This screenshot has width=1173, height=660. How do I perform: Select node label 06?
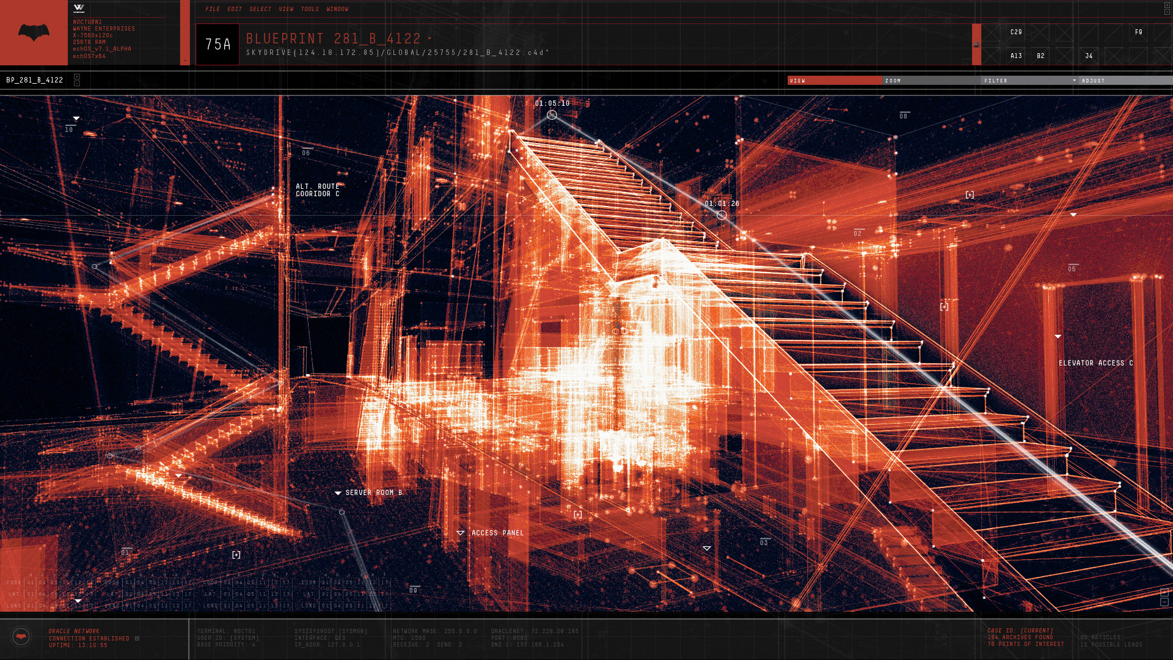(306, 153)
